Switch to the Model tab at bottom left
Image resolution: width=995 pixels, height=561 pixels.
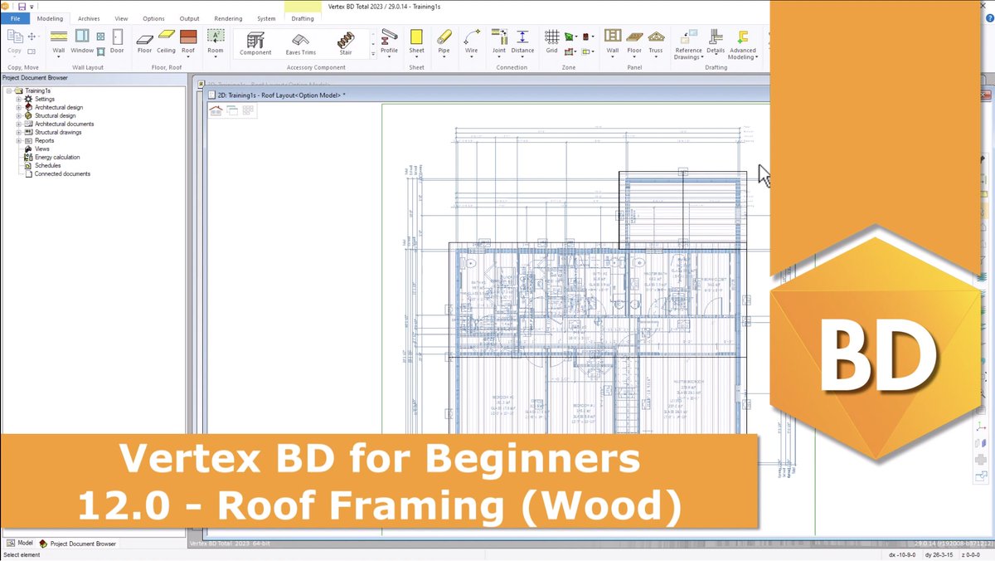[20, 544]
